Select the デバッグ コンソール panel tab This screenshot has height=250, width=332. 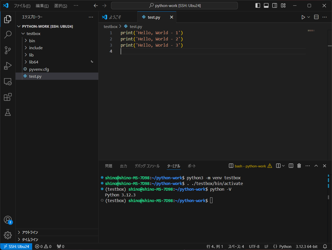click(147, 166)
